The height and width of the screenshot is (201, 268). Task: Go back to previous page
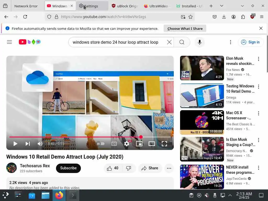(x=6, y=17)
